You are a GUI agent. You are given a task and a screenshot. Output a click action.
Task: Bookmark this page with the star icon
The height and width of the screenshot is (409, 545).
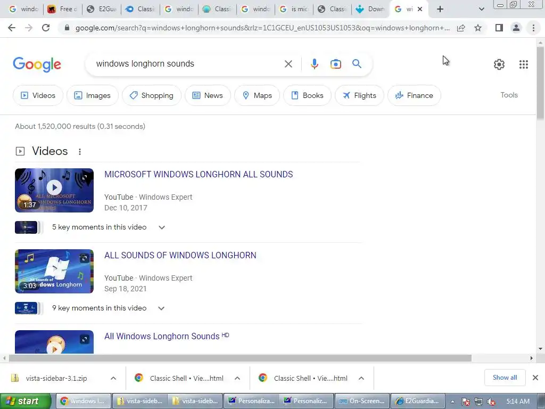coord(478,28)
